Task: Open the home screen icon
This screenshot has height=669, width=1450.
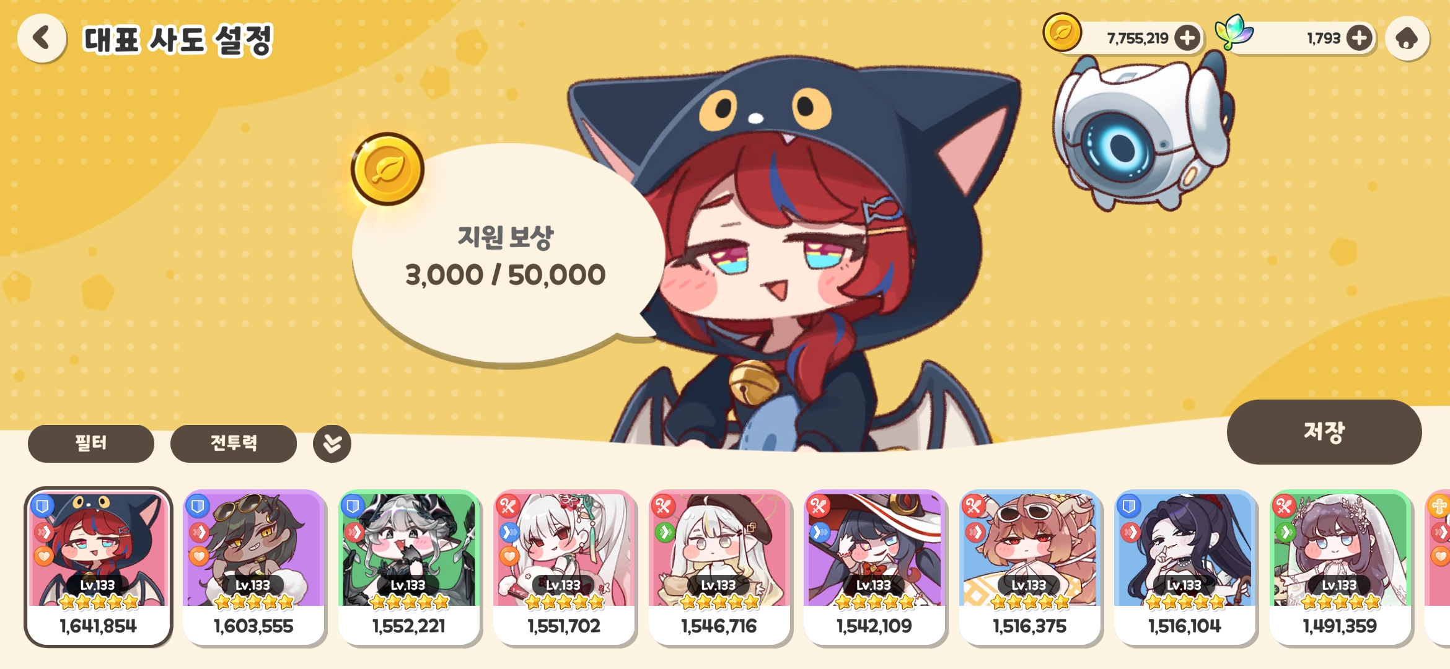Action: point(1407,38)
